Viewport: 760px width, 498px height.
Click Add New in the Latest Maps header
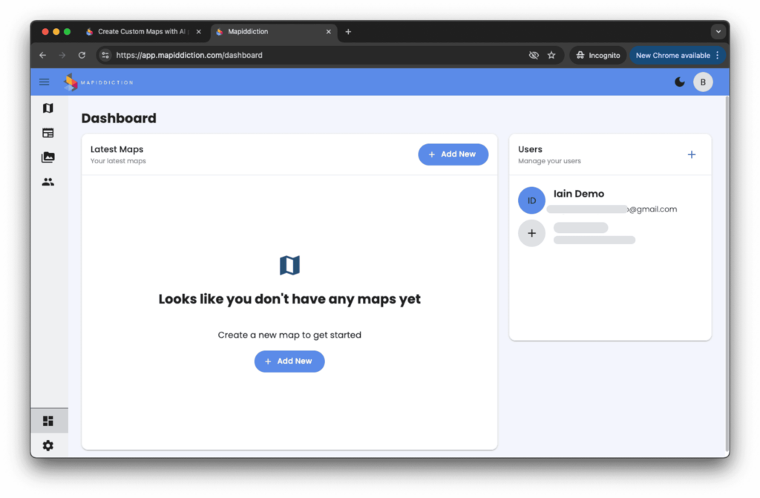tap(453, 154)
